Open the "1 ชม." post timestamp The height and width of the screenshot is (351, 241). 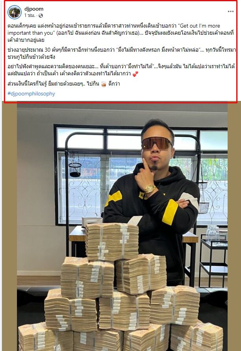30,15
